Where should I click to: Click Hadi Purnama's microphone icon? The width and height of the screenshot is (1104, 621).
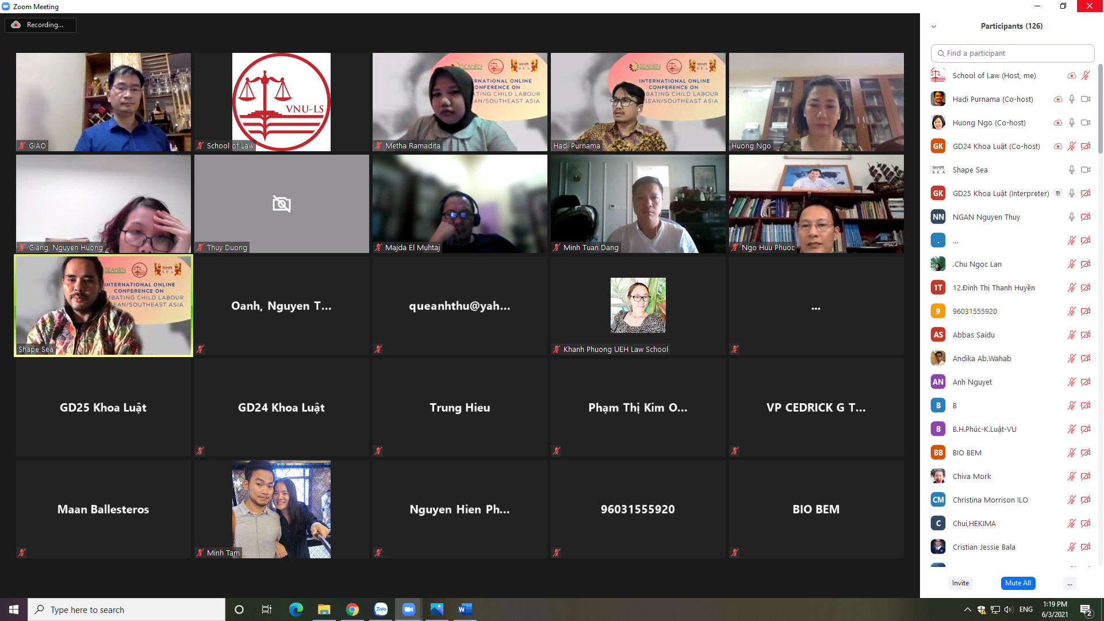point(1072,99)
